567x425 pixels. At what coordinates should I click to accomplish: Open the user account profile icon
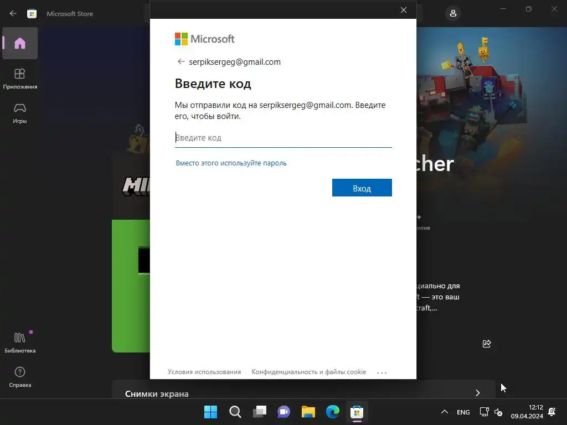pos(453,14)
